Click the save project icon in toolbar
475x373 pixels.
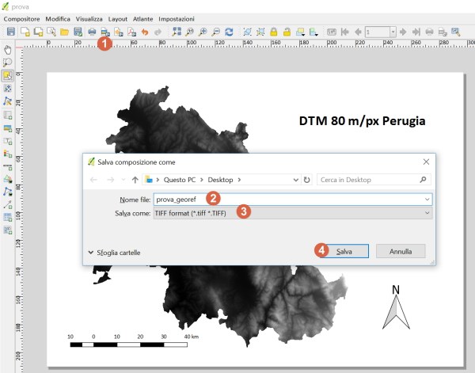11,32
